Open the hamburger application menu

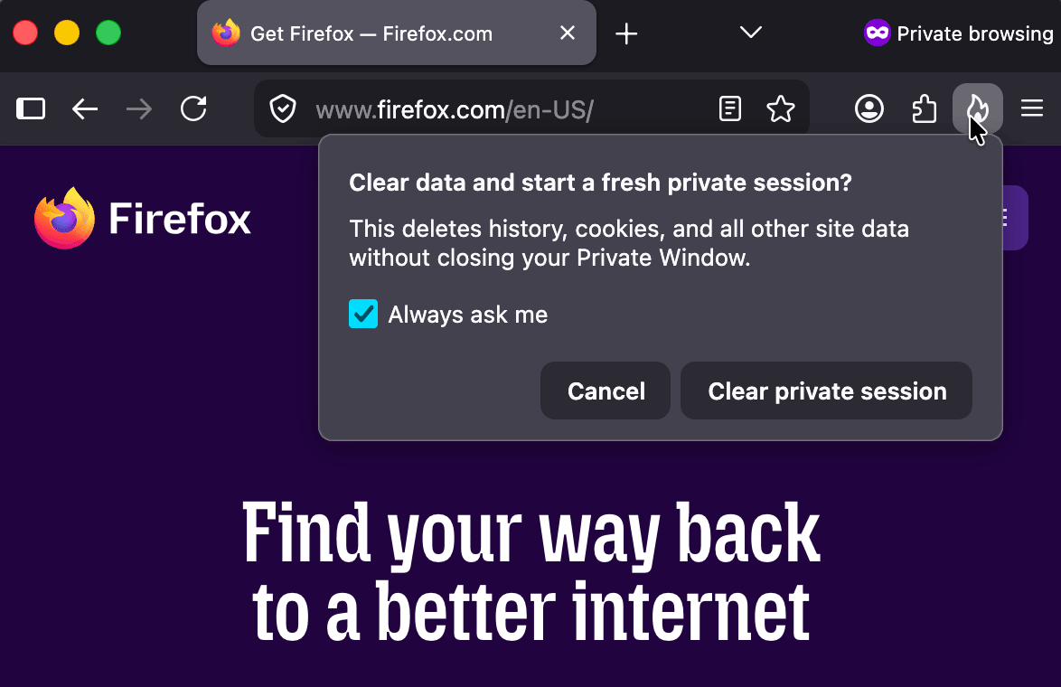1032,108
